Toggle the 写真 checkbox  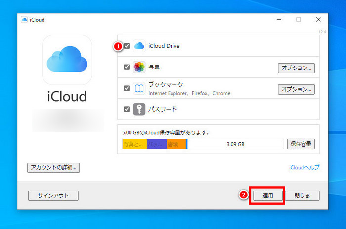(x=127, y=67)
